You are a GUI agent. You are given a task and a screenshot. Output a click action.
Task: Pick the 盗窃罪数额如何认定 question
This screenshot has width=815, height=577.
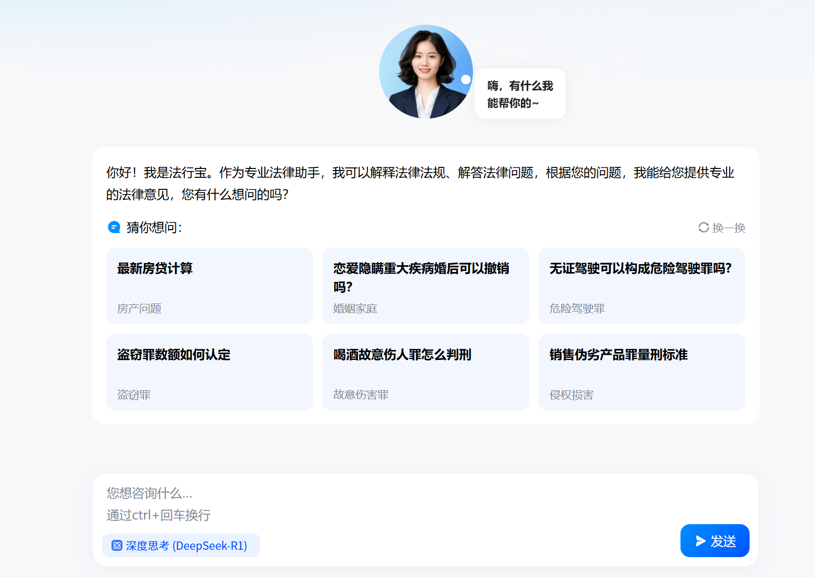click(x=209, y=372)
